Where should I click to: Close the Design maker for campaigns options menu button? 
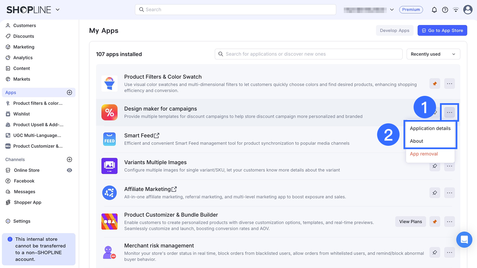tap(450, 112)
